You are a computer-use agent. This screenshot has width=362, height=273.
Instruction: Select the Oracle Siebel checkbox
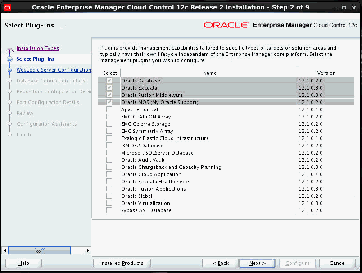(x=109, y=196)
